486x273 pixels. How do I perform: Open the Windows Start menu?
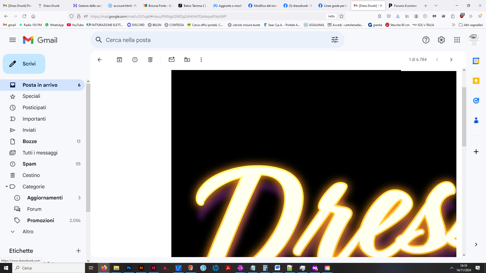6,268
